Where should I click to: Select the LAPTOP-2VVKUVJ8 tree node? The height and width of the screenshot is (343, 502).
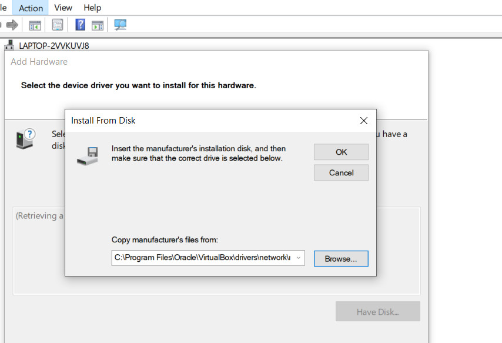pyautogui.click(x=54, y=46)
